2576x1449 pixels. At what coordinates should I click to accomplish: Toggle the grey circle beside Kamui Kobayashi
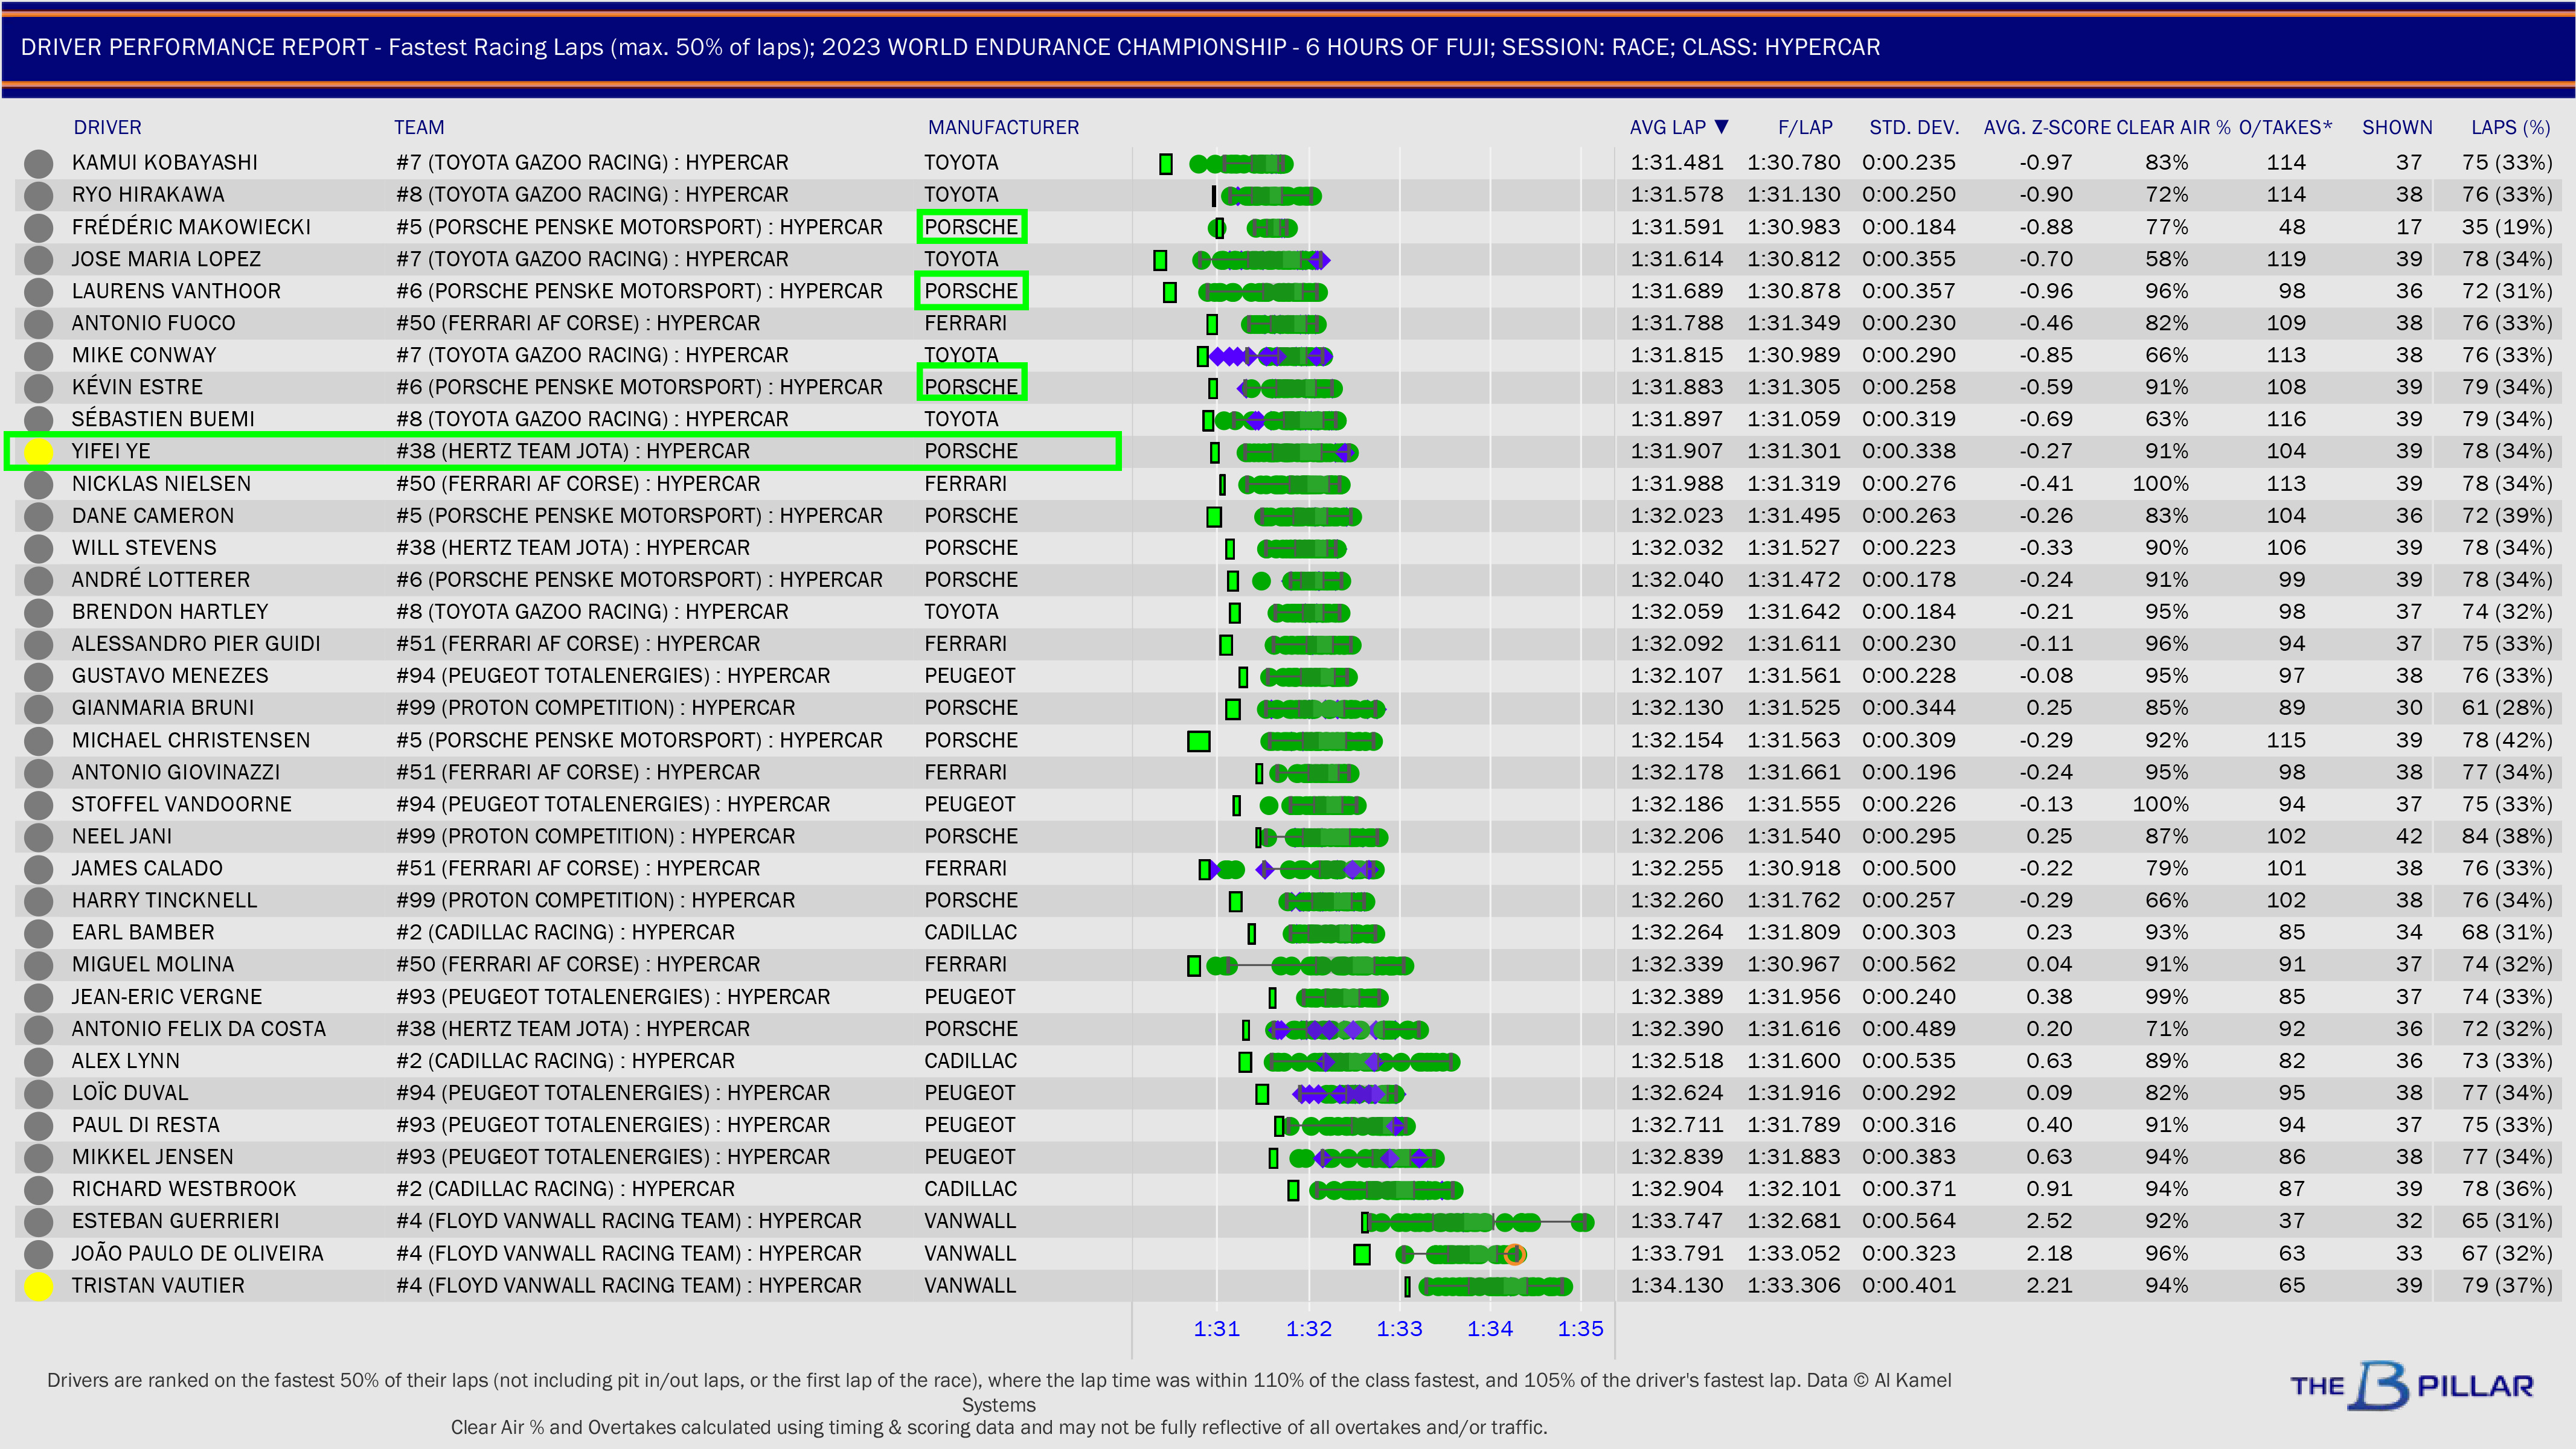pyautogui.click(x=38, y=163)
